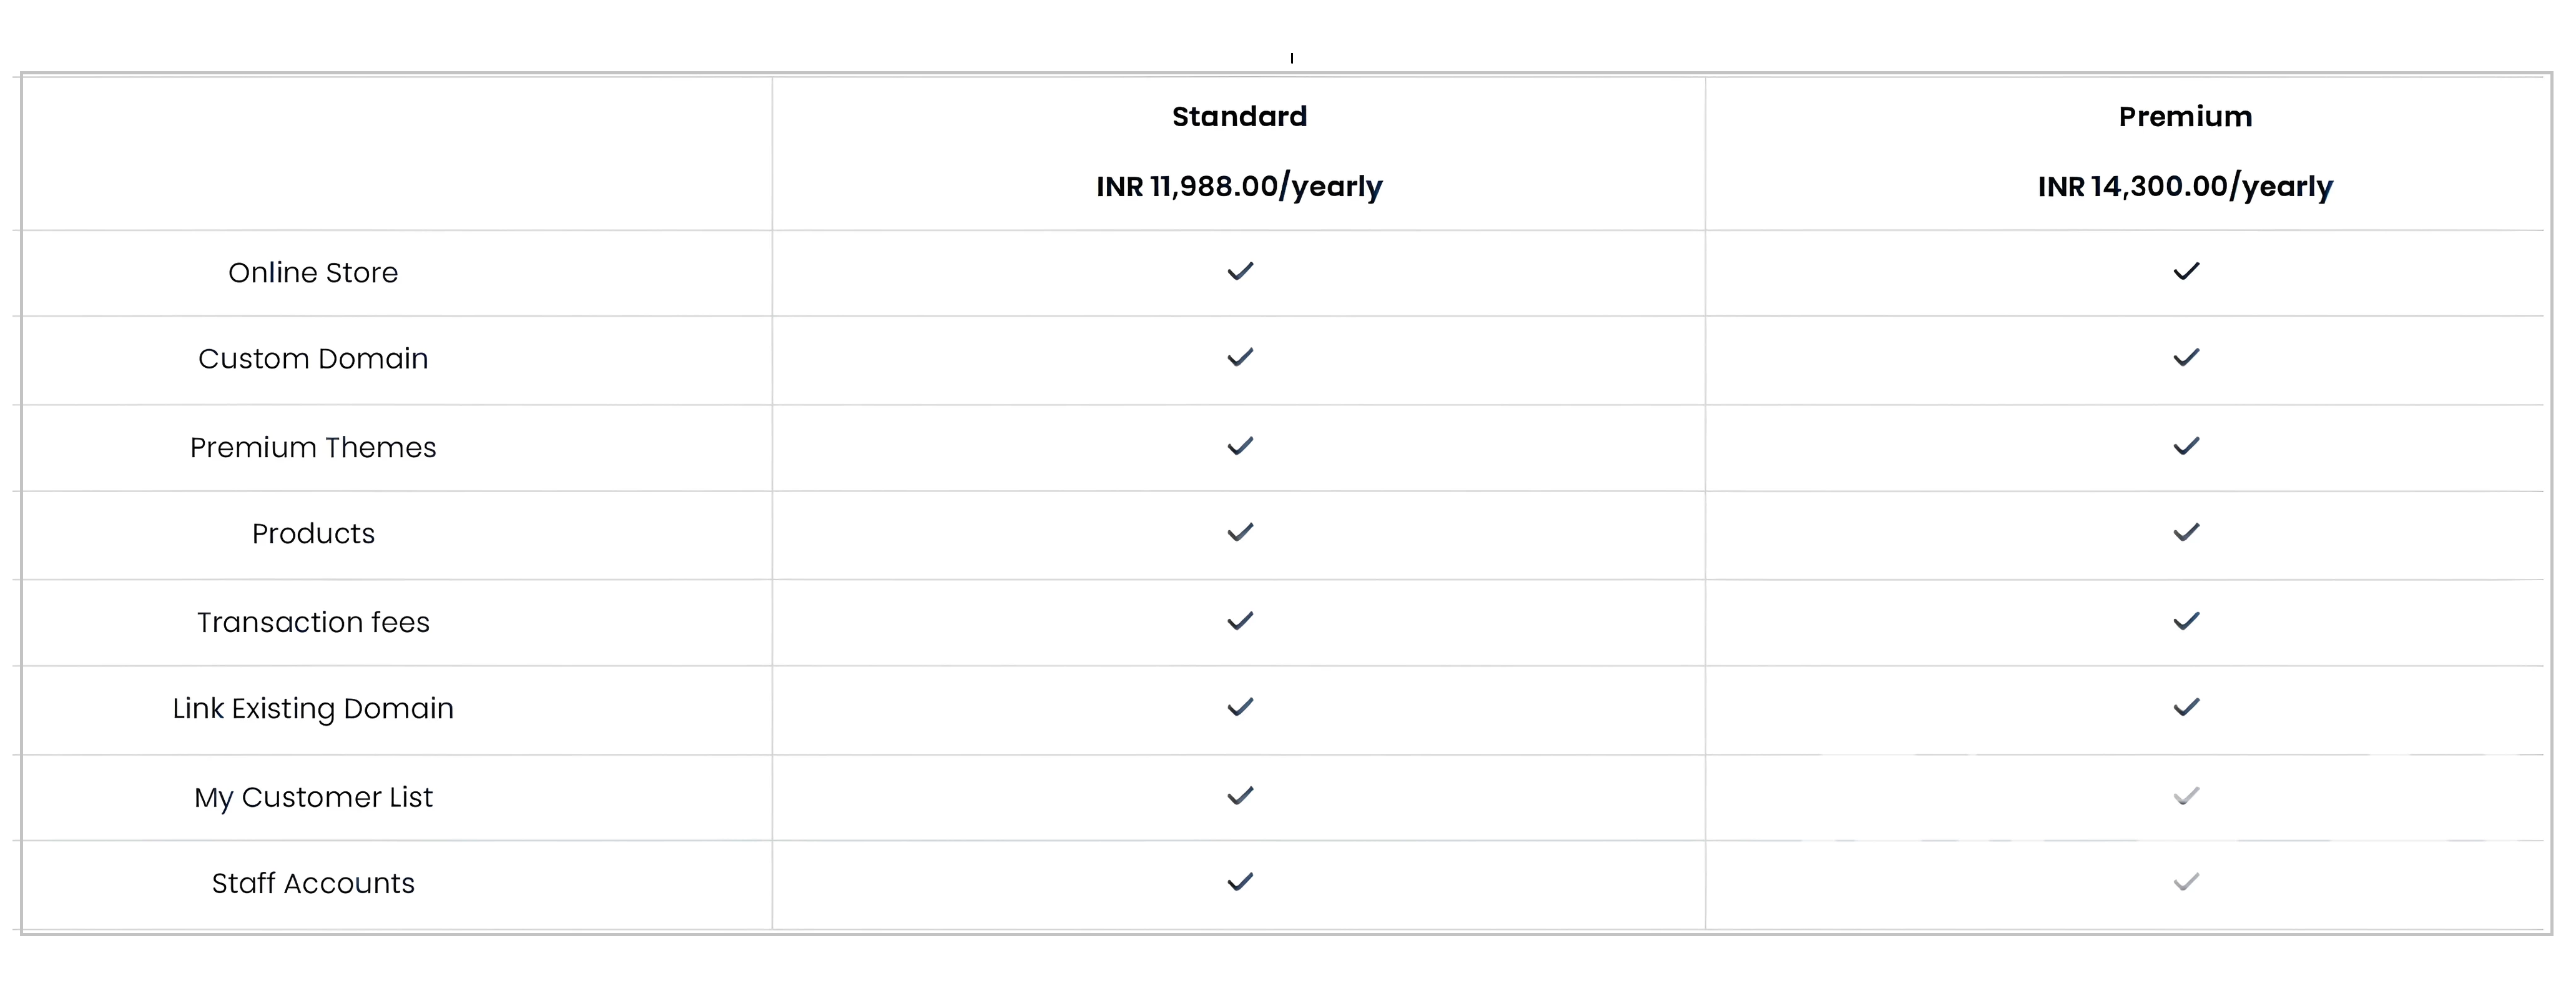Select the Standard plan heading

(x=1239, y=117)
